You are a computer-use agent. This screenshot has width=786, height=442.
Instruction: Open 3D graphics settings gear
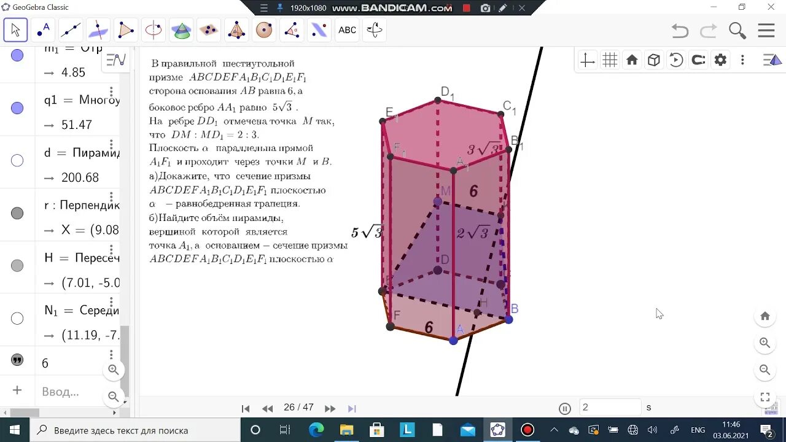720,60
